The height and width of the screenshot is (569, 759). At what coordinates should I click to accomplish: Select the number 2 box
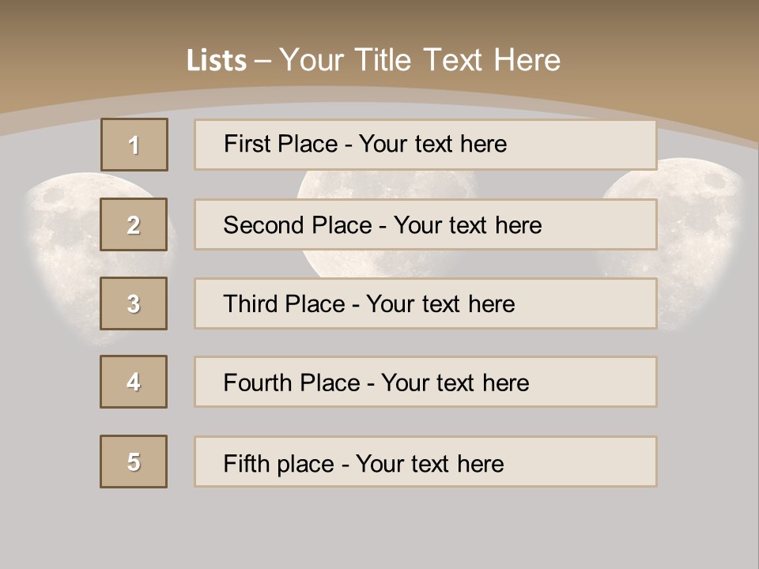point(134,224)
